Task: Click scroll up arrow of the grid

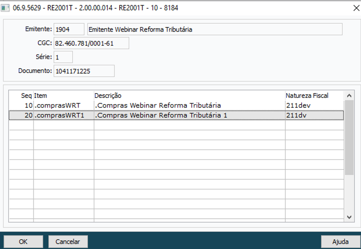Action: [349, 95]
